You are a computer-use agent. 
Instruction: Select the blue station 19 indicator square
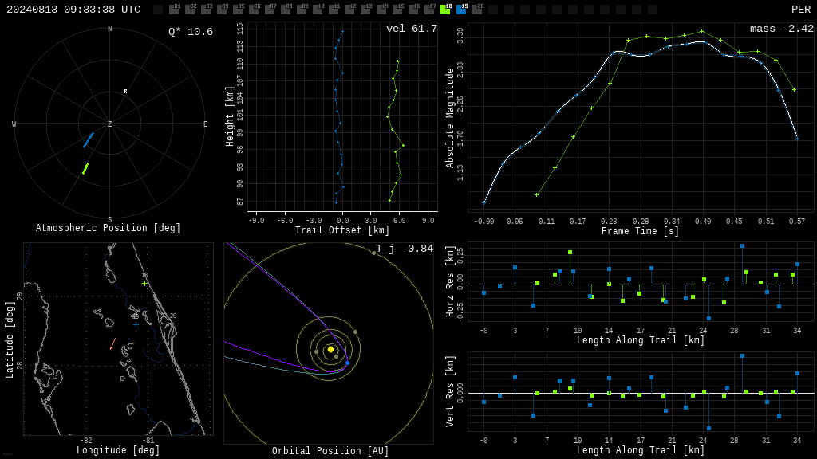[x=461, y=10]
